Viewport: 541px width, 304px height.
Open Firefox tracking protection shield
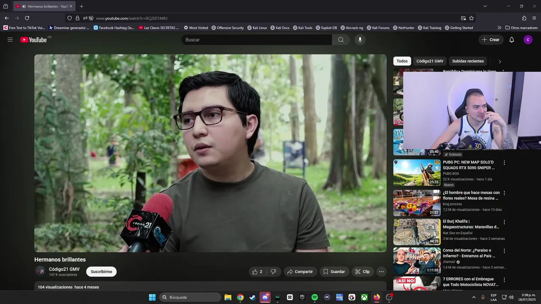(70, 18)
